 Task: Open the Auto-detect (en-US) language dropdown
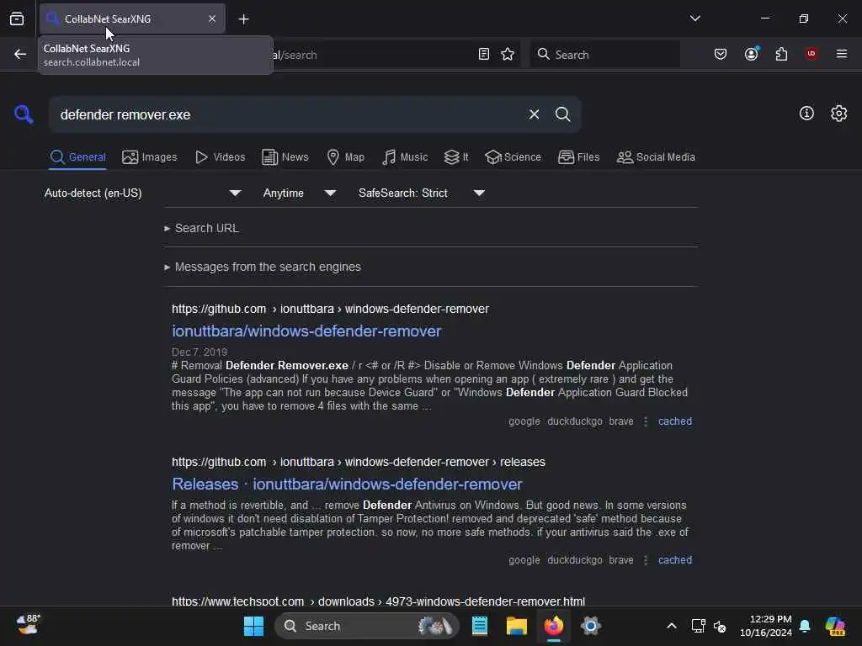142,193
